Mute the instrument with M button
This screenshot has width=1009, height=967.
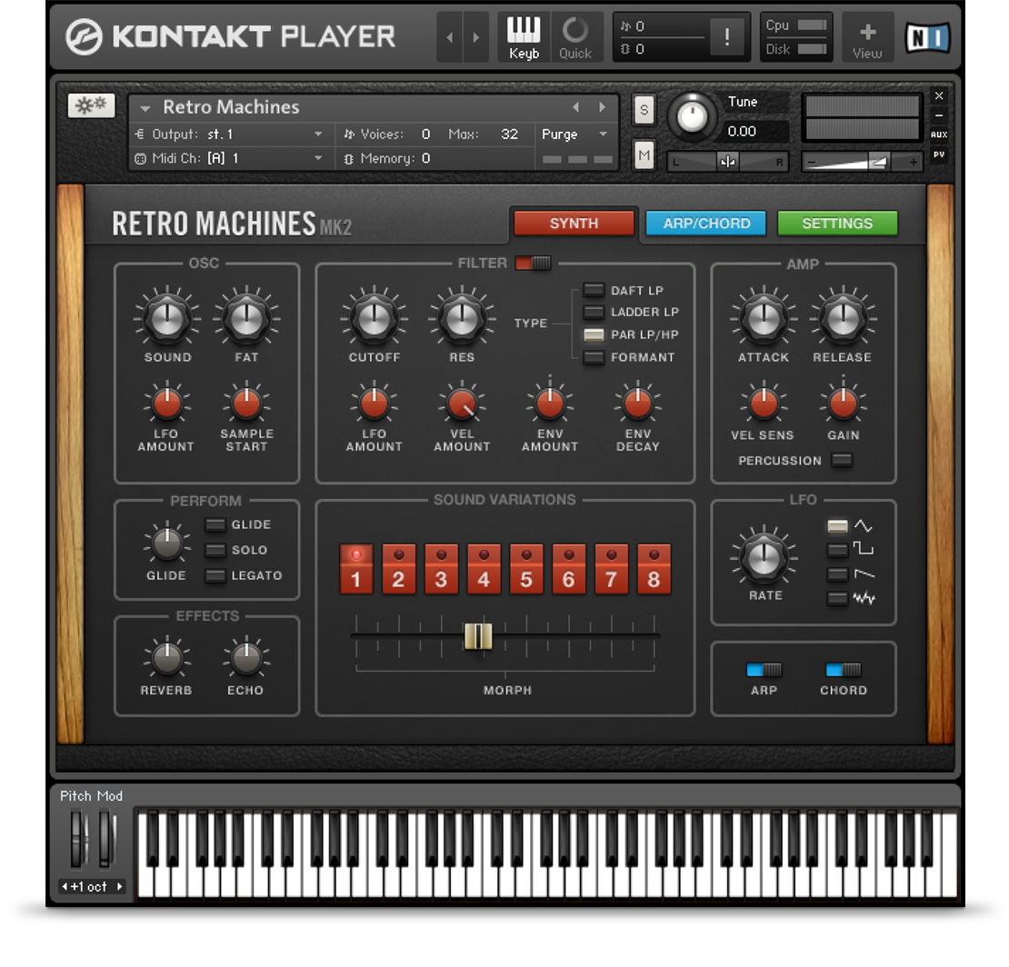[644, 155]
